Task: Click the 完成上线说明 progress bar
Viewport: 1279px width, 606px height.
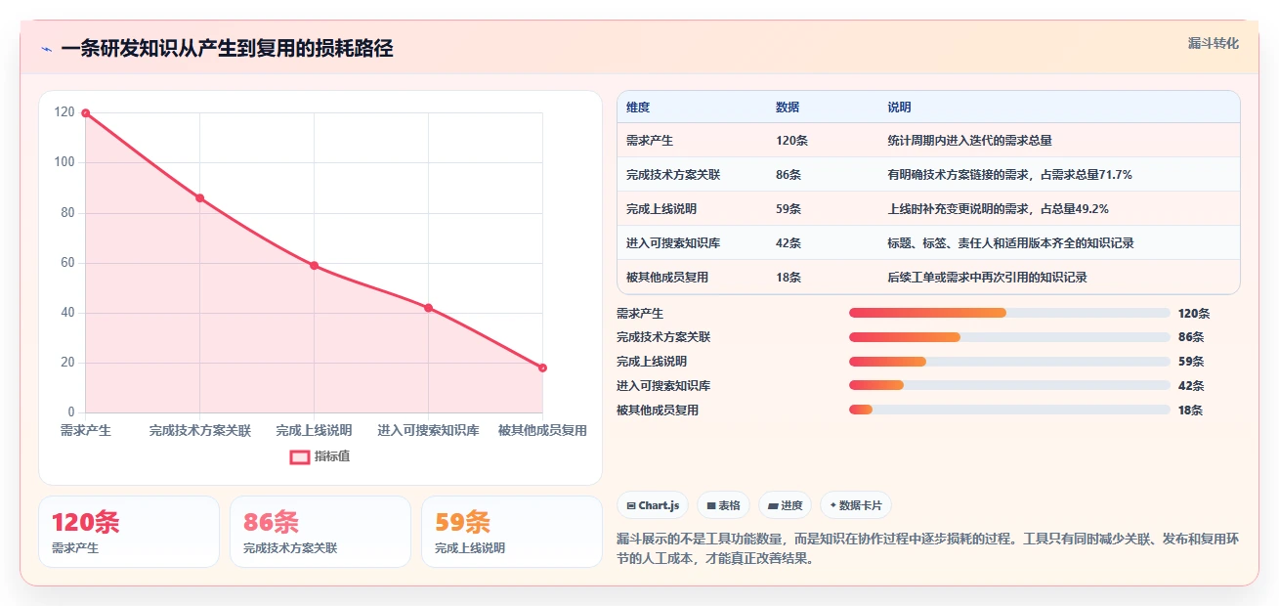Action: (1009, 362)
